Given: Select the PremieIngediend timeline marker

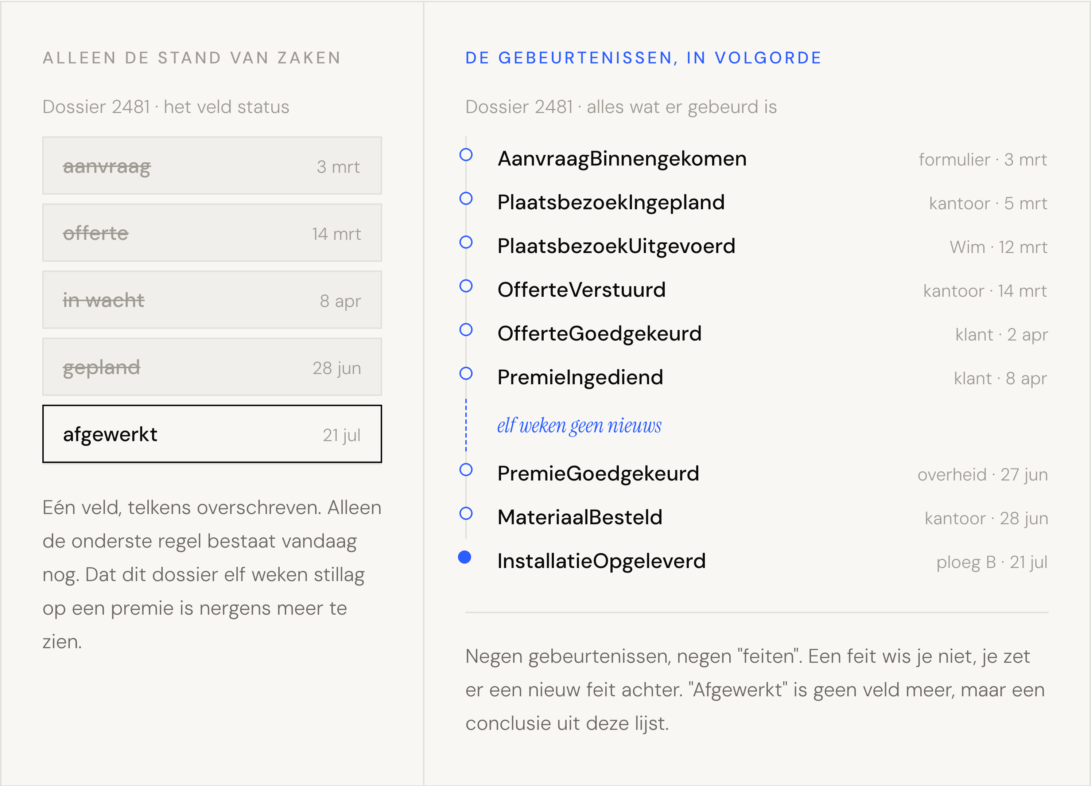Looking at the screenshot, I should click(x=466, y=374).
